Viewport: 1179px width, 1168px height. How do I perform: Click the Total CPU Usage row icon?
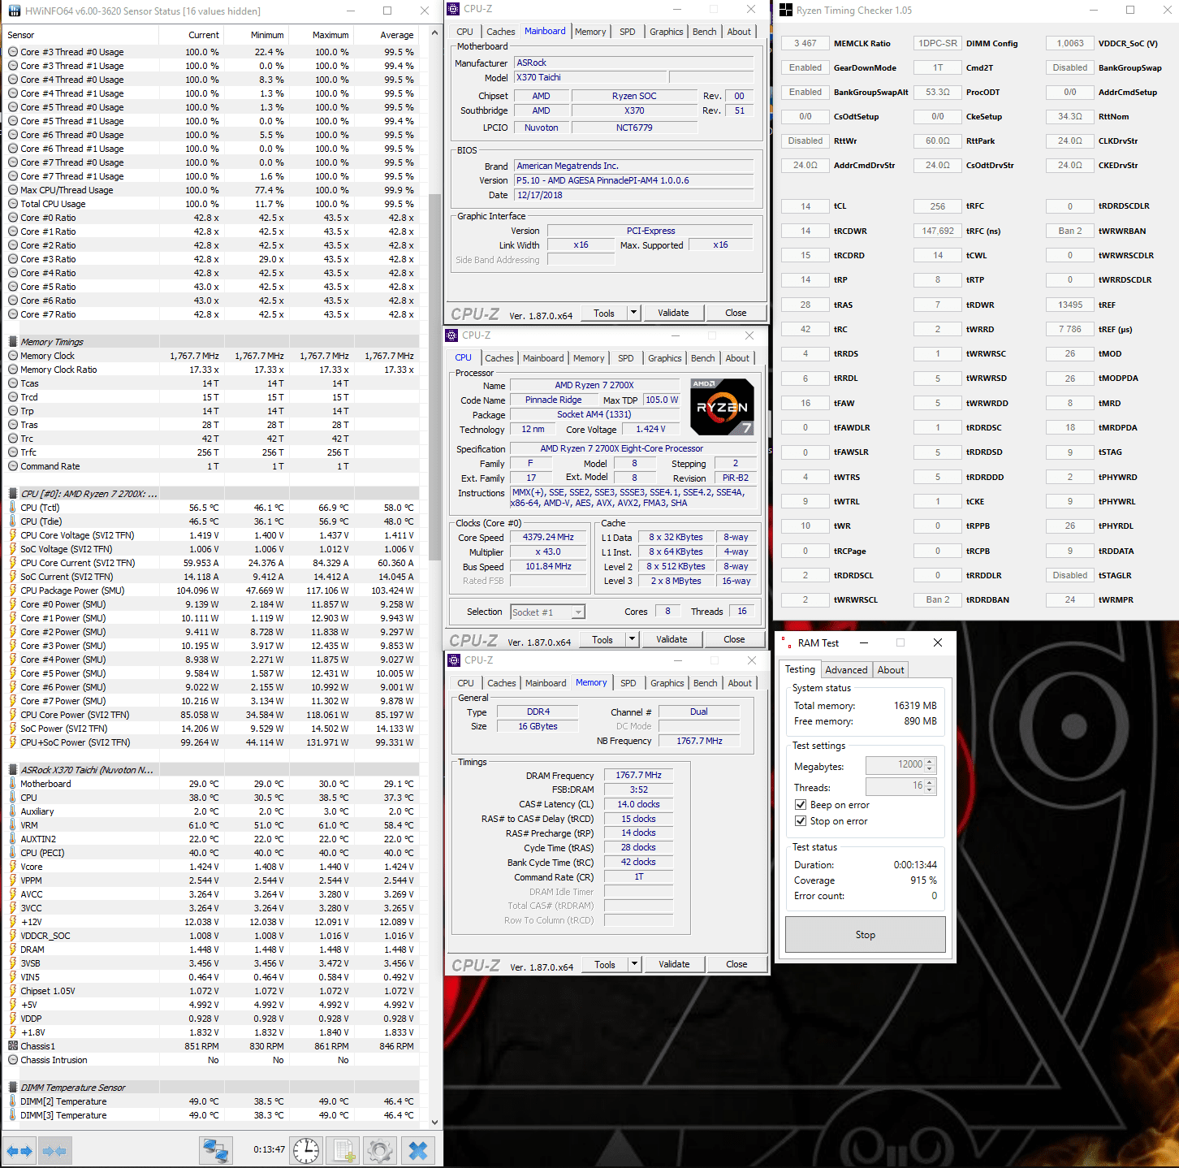(13, 204)
